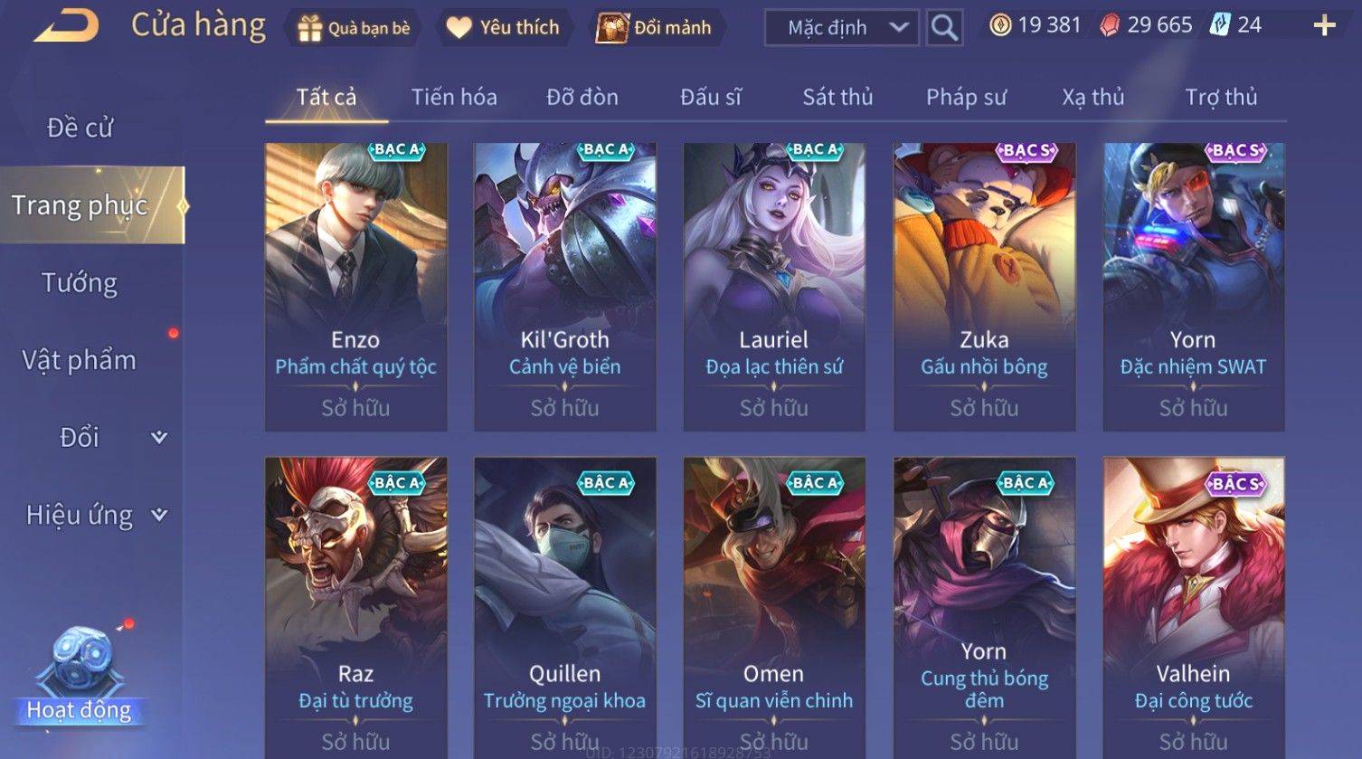Click the red ruby currency icon
The height and width of the screenshot is (759, 1362).
(x=1110, y=25)
